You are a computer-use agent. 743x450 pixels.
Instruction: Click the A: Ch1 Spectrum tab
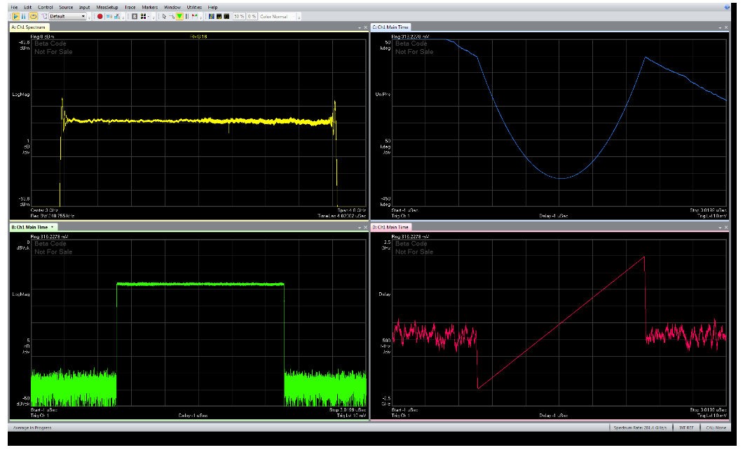pos(27,27)
